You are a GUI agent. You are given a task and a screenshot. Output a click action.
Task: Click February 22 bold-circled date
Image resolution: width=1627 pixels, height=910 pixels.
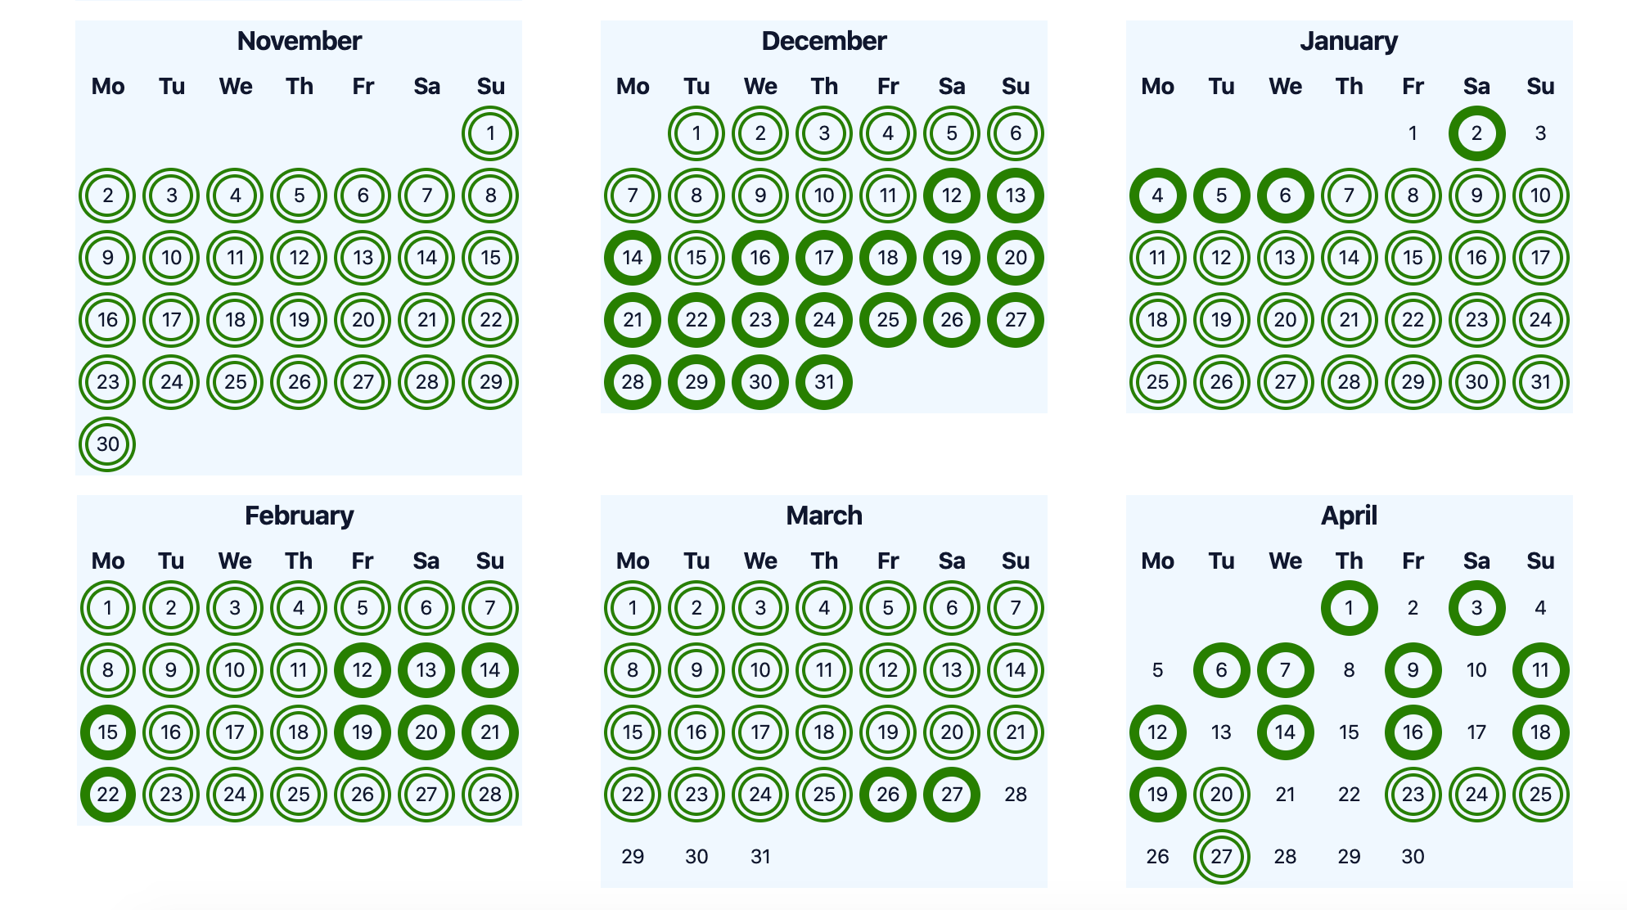pyautogui.click(x=107, y=795)
